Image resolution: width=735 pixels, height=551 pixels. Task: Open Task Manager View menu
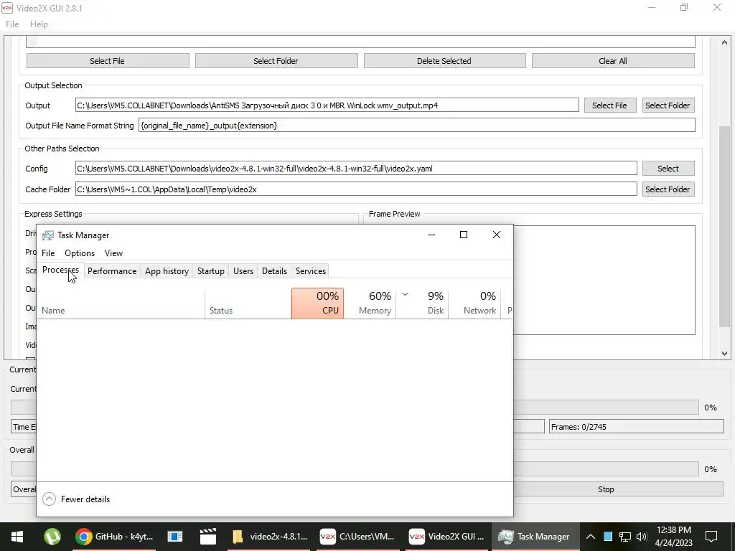pos(113,253)
